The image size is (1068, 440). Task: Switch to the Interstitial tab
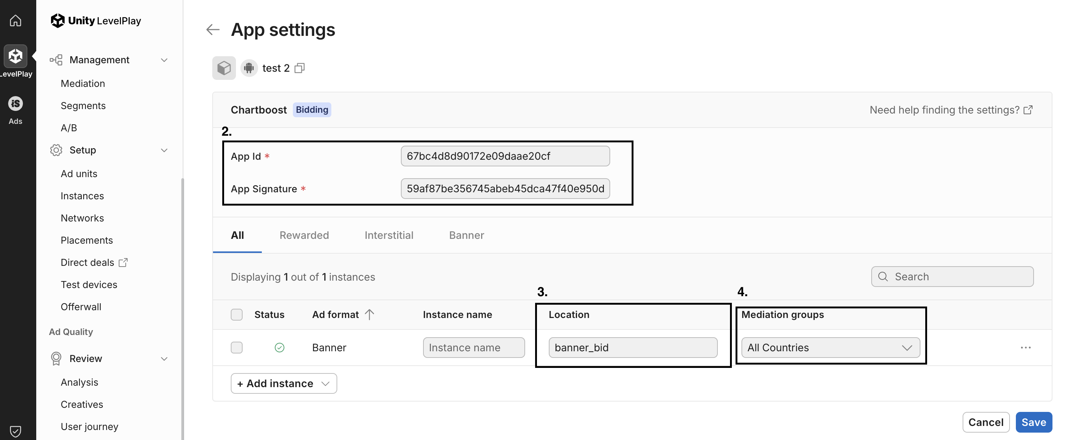(388, 235)
